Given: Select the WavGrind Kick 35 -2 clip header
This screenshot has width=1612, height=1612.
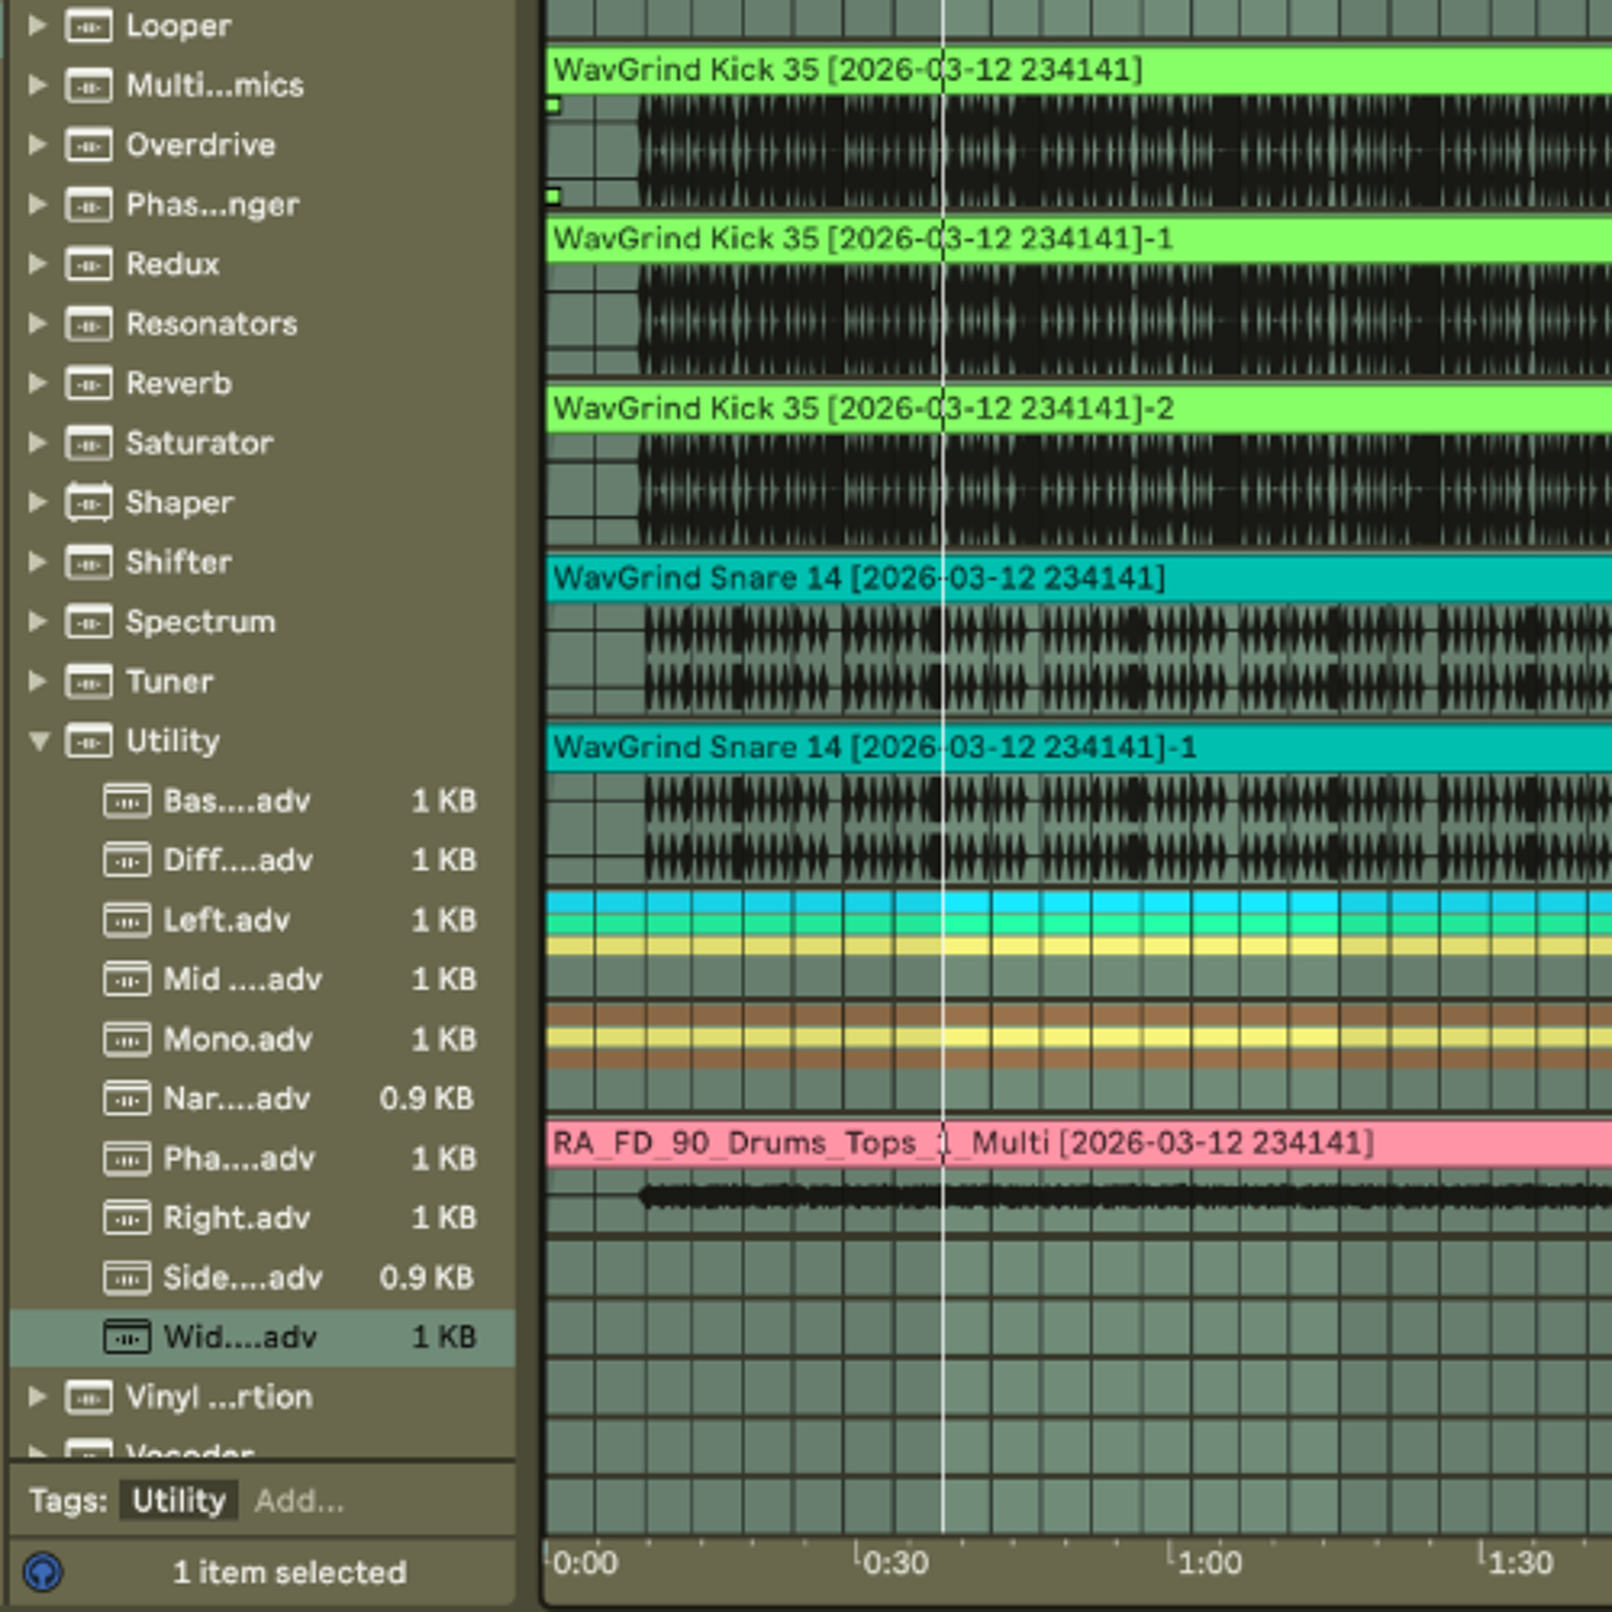Looking at the screenshot, I should point(1078,409).
